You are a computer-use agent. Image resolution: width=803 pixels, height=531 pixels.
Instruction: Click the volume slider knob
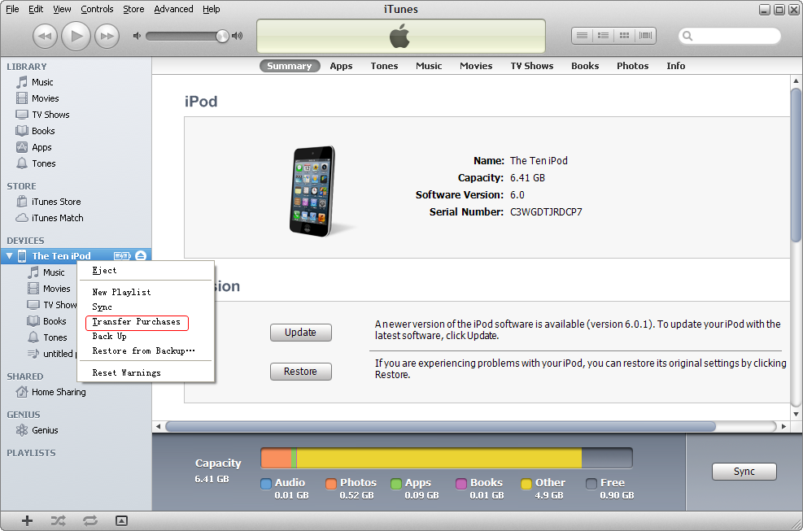click(222, 36)
